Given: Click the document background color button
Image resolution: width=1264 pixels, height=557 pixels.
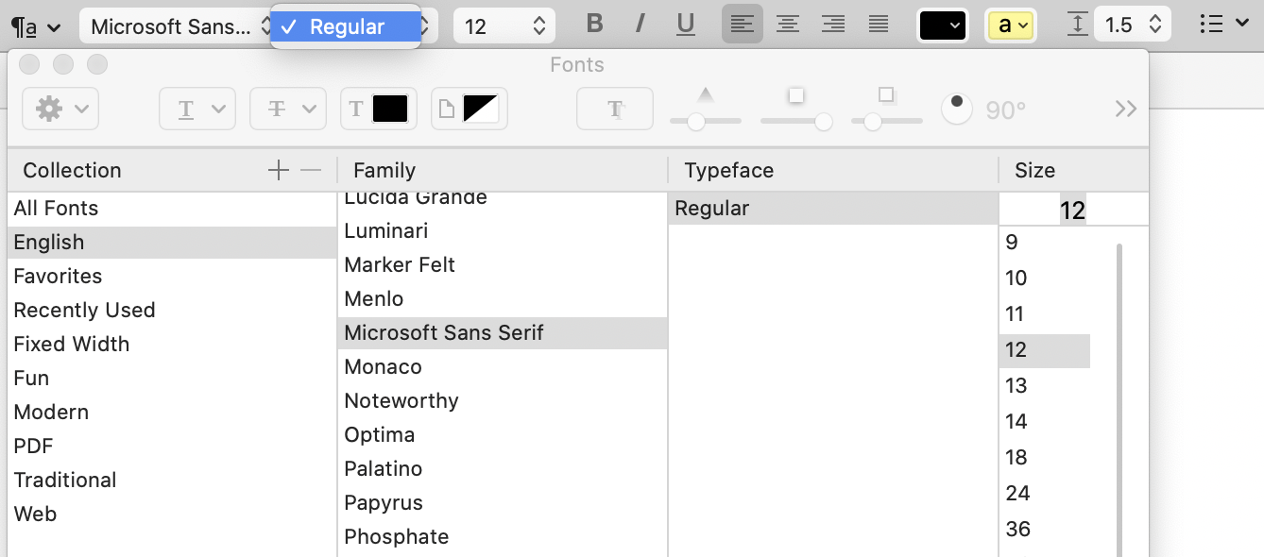Looking at the screenshot, I should [x=470, y=110].
